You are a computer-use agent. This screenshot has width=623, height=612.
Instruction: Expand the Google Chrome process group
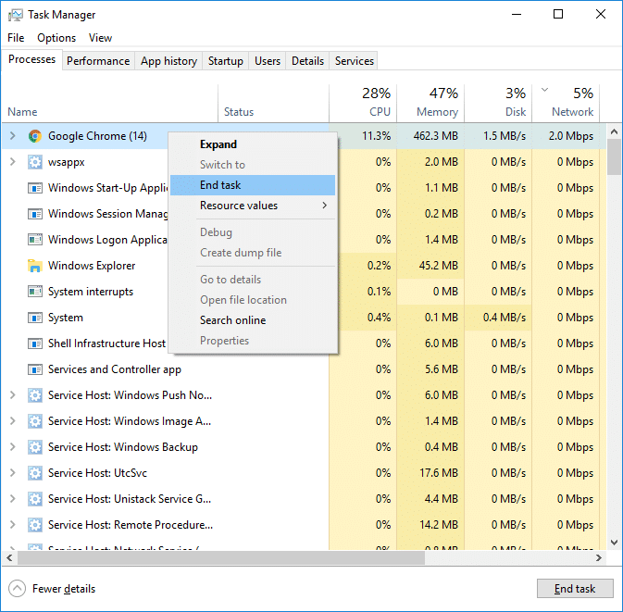coord(12,136)
